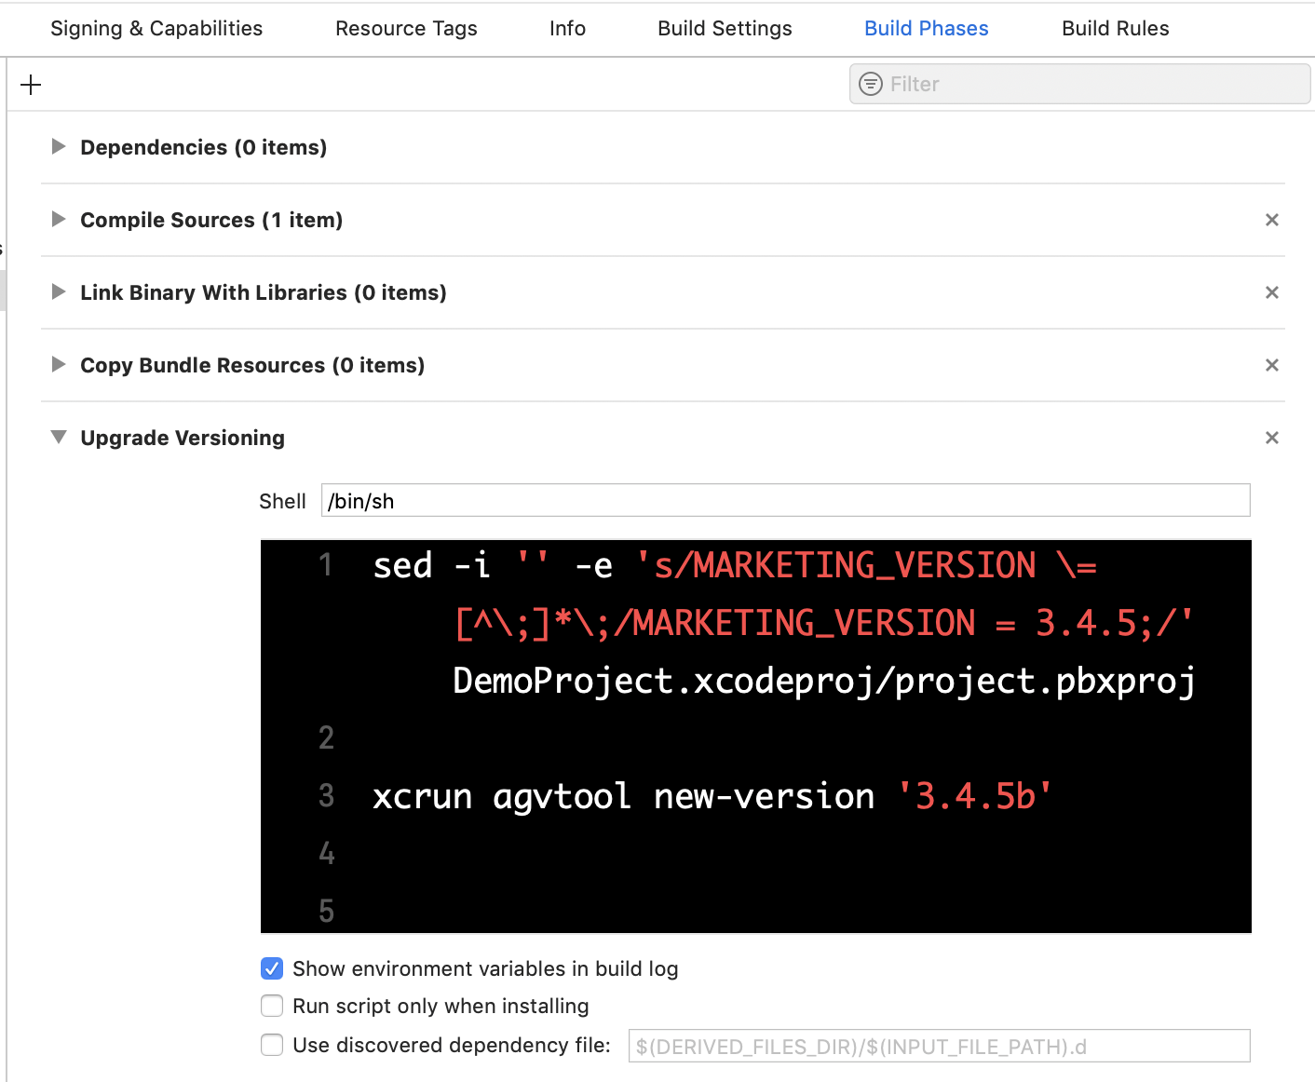Screen dimensions: 1315x1082
Task: Delete the Upgrade Versioning phase
Action: click(x=1272, y=438)
